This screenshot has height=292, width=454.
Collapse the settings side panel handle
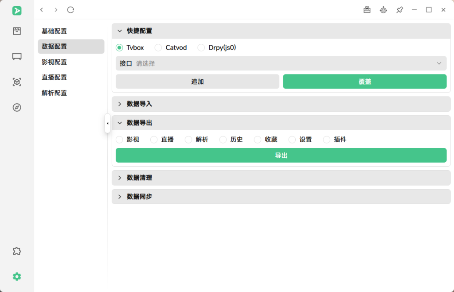tap(107, 123)
